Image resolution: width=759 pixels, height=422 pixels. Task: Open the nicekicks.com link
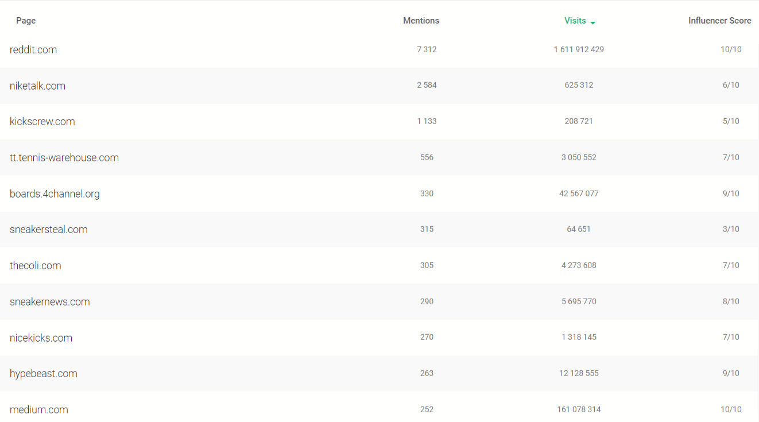click(41, 338)
